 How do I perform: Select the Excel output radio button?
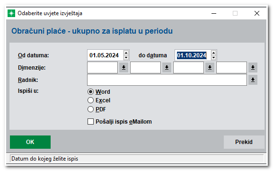tap(90, 100)
